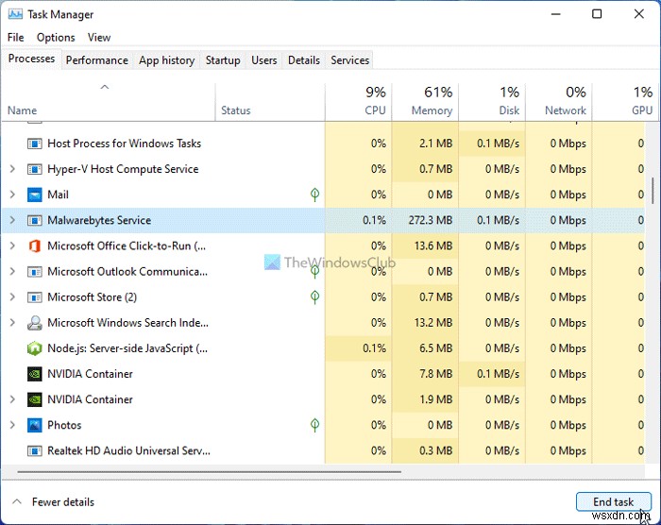The width and height of the screenshot is (661, 525).
Task: Click the Microsoft Store process icon
Action: coord(35,297)
